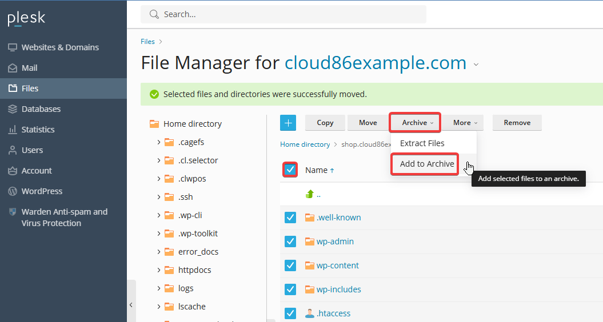Image resolution: width=603 pixels, height=322 pixels.
Task: Click the cloud86example.com domain link
Action: point(376,63)
